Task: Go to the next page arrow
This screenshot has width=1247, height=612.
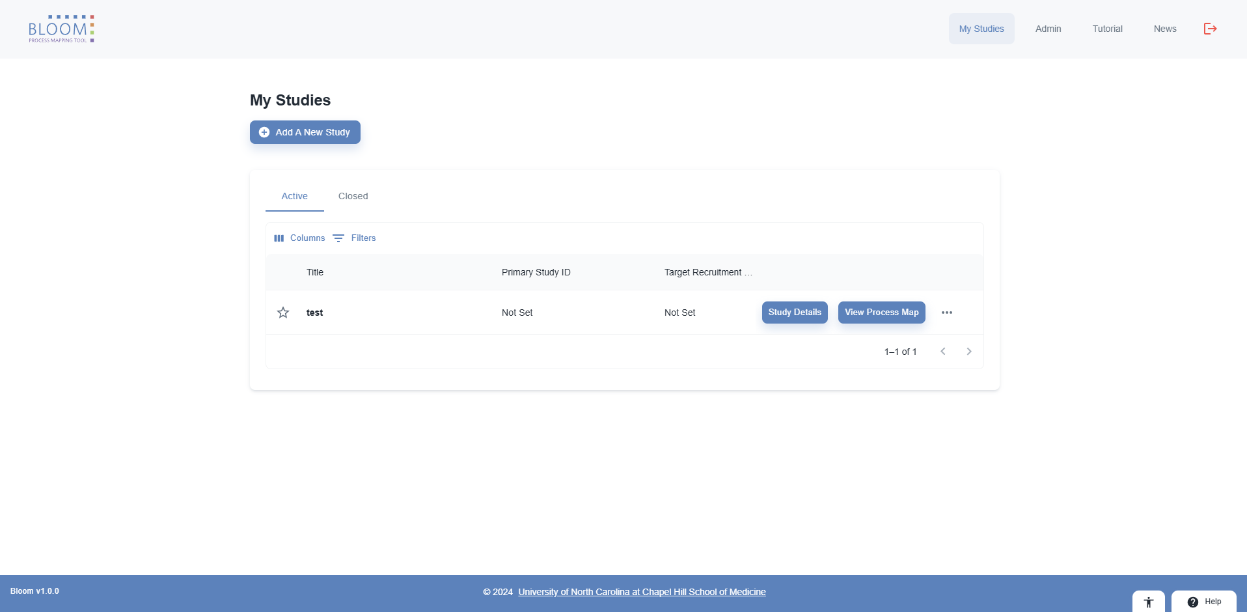Action: pos(968,352)
